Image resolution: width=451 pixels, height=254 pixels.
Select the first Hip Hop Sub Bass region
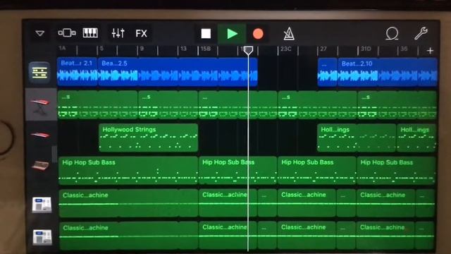tap(128, 170)
